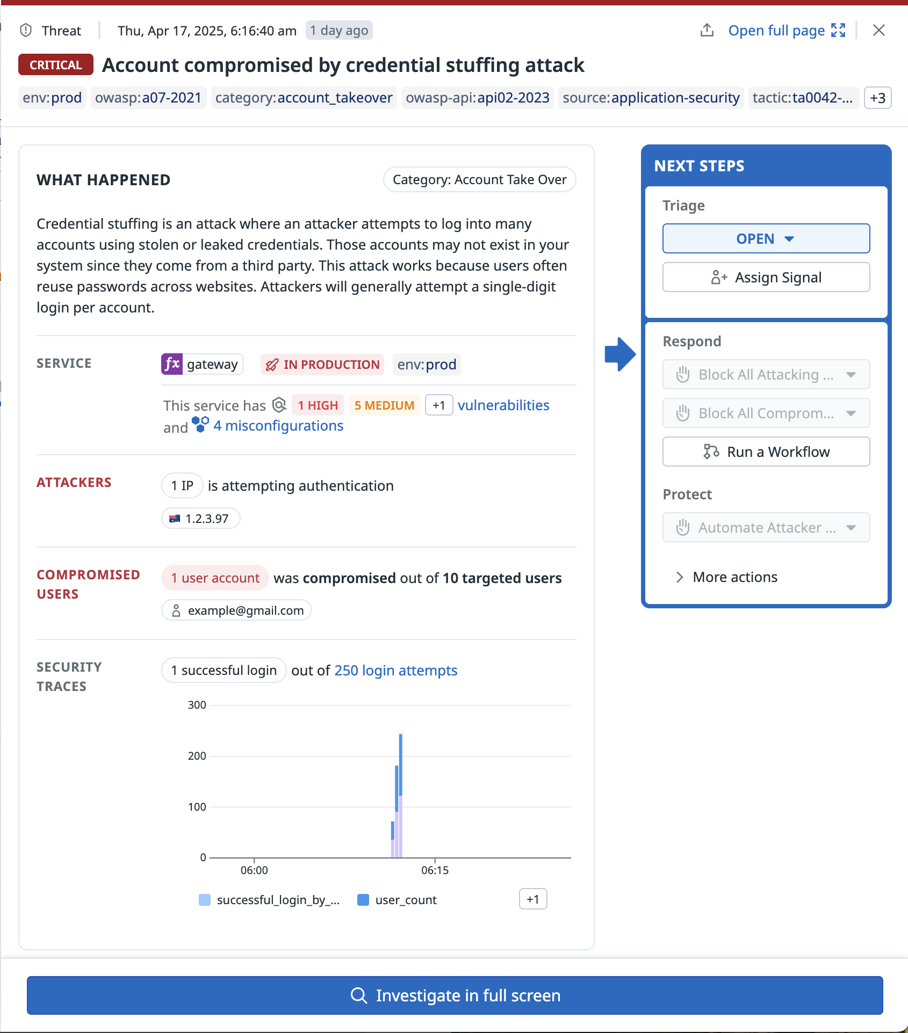Open the 250 login attempts link

[x=395, y=671]
